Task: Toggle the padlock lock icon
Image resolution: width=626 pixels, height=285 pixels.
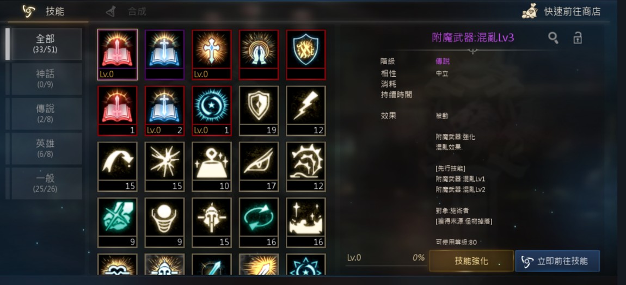Action: 578,38
